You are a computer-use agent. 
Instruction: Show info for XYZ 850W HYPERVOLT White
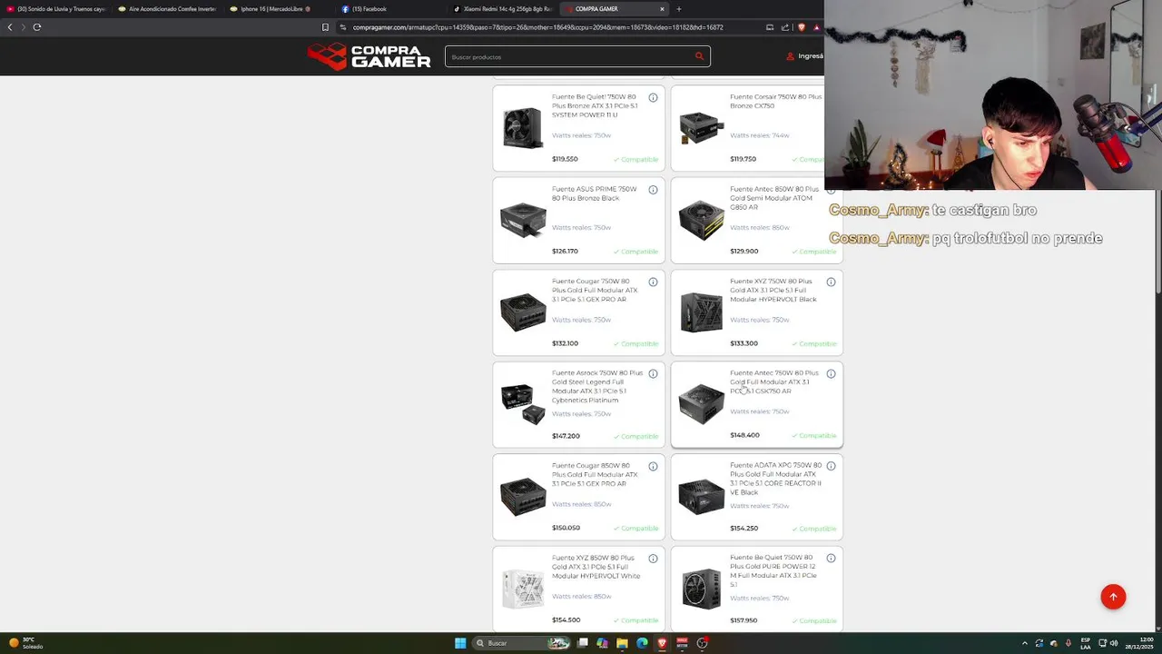click(x=653, y=558)
